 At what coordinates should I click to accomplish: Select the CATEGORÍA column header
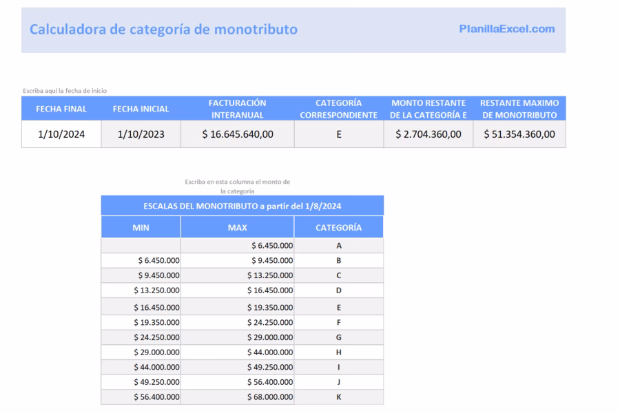[338, 226]
